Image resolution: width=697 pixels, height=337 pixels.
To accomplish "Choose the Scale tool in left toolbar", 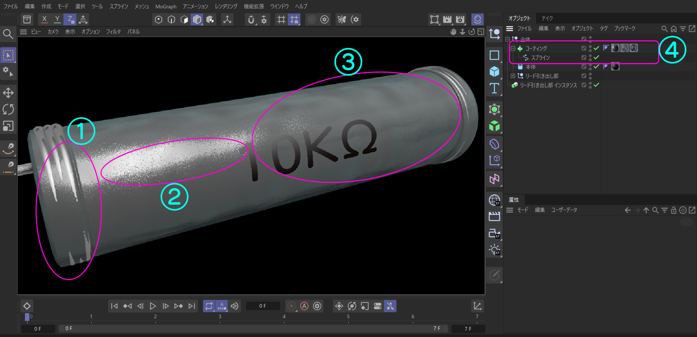I will point(8,126).
